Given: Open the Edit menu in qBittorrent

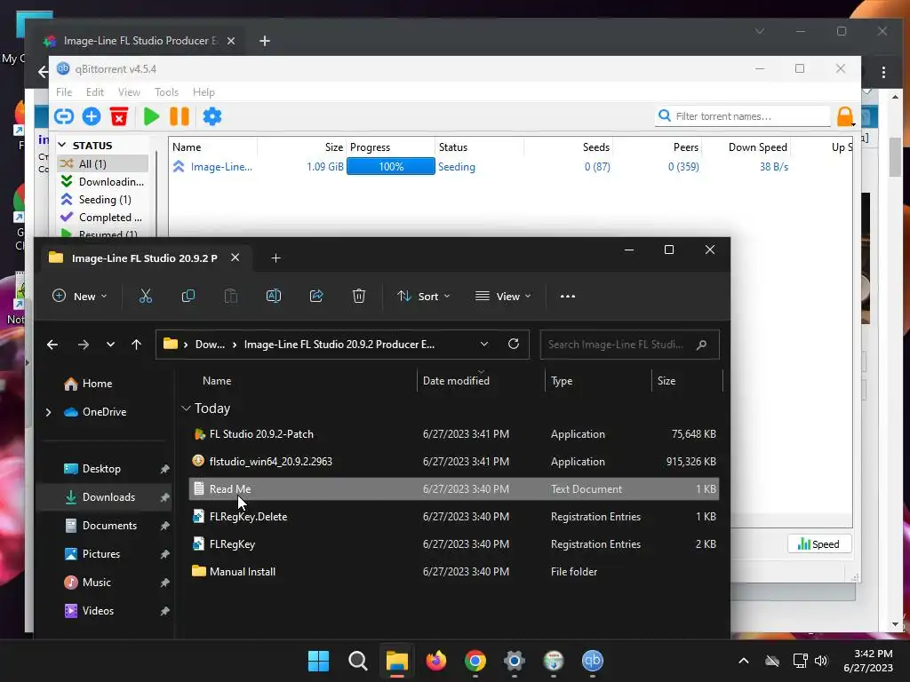Looking at the screenshot, I should pyautogui.click(x=94, y=91).
